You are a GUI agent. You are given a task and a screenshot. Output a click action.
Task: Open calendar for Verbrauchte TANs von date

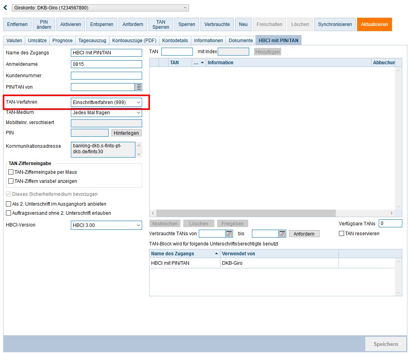229,234
